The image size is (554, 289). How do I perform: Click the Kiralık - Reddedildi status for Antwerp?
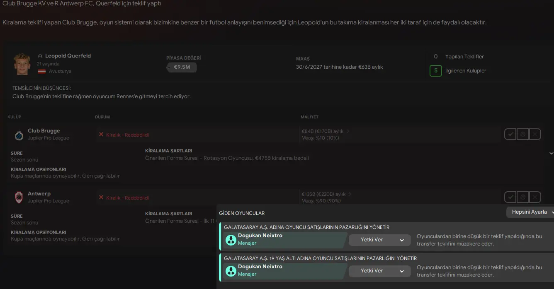click(127, 198)
